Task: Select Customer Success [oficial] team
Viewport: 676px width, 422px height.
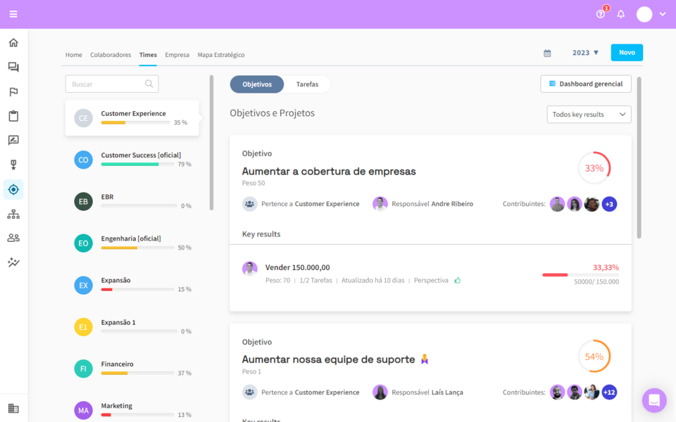Action: [132, 160]
